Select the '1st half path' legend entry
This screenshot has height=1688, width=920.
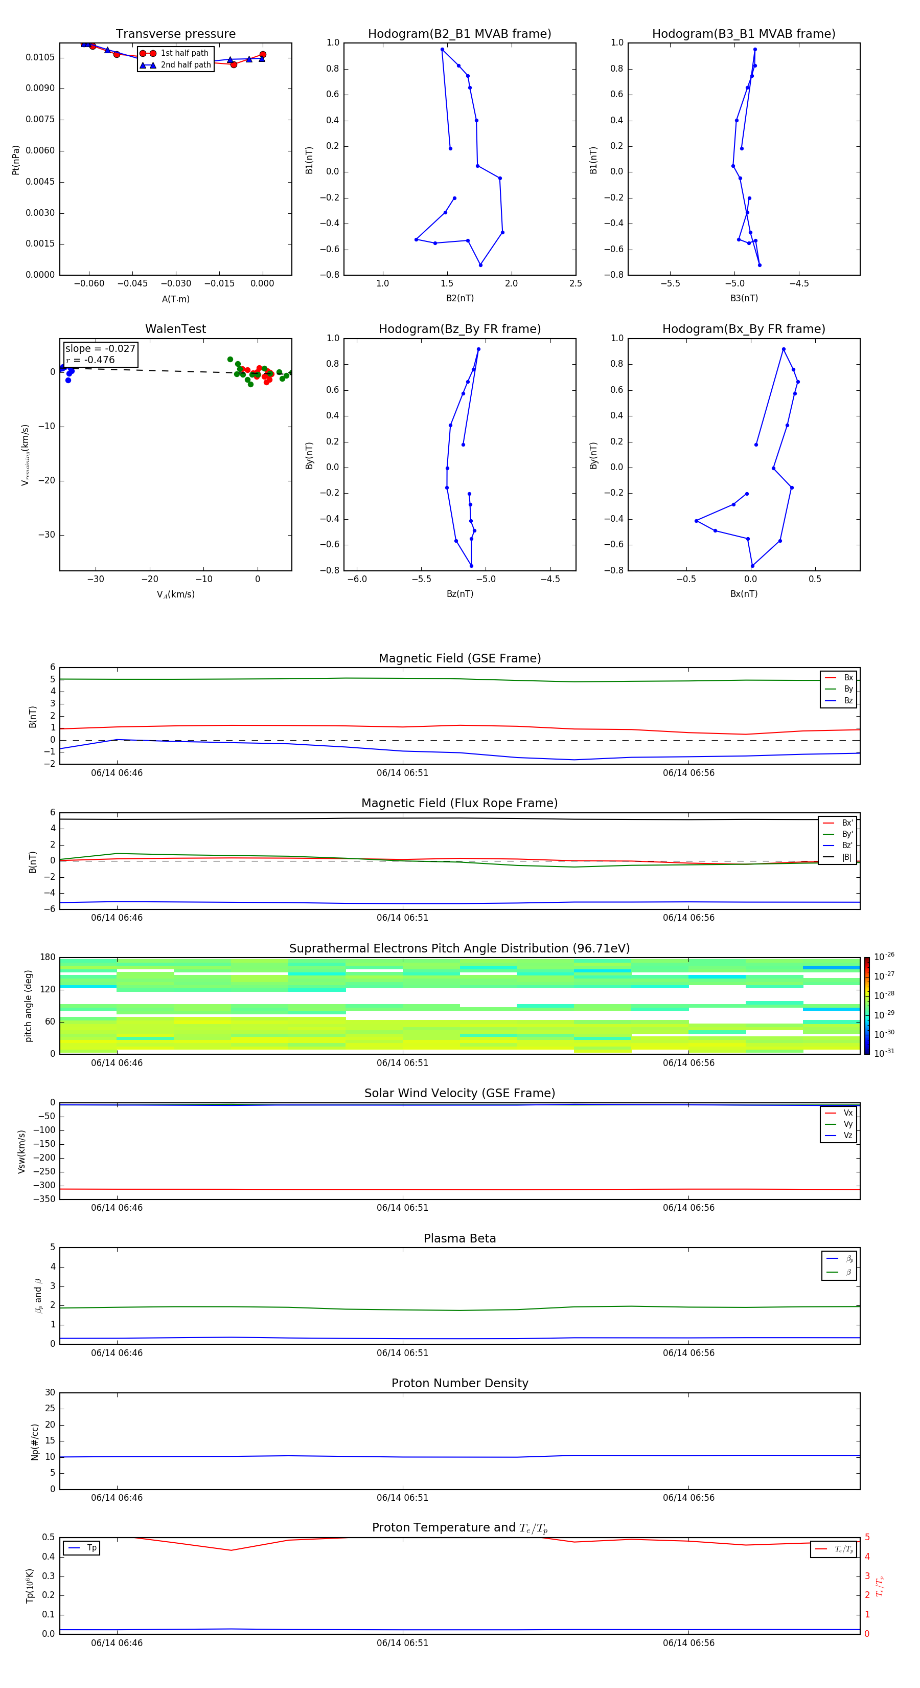[175, 53]
